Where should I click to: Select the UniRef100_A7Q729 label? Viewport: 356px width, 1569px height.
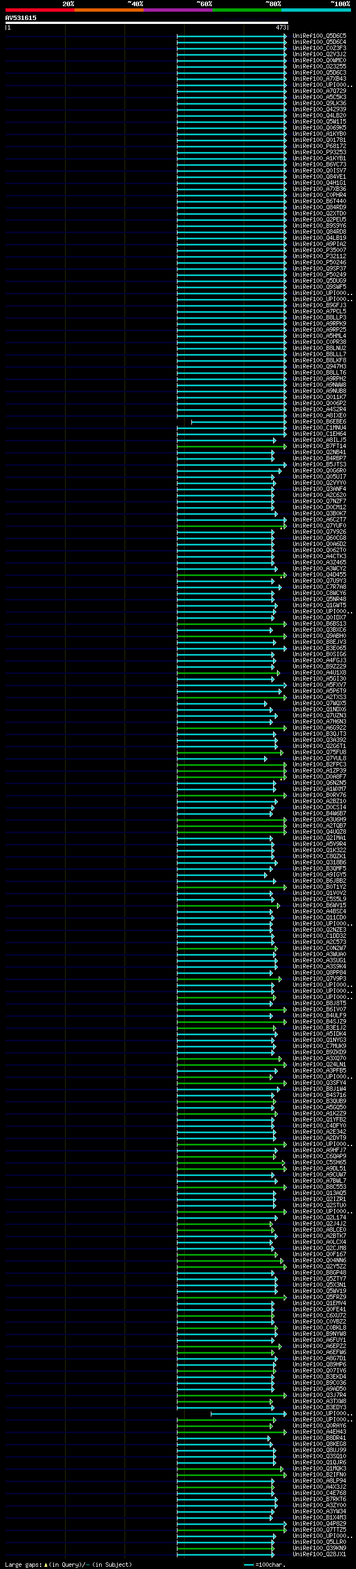319,91
